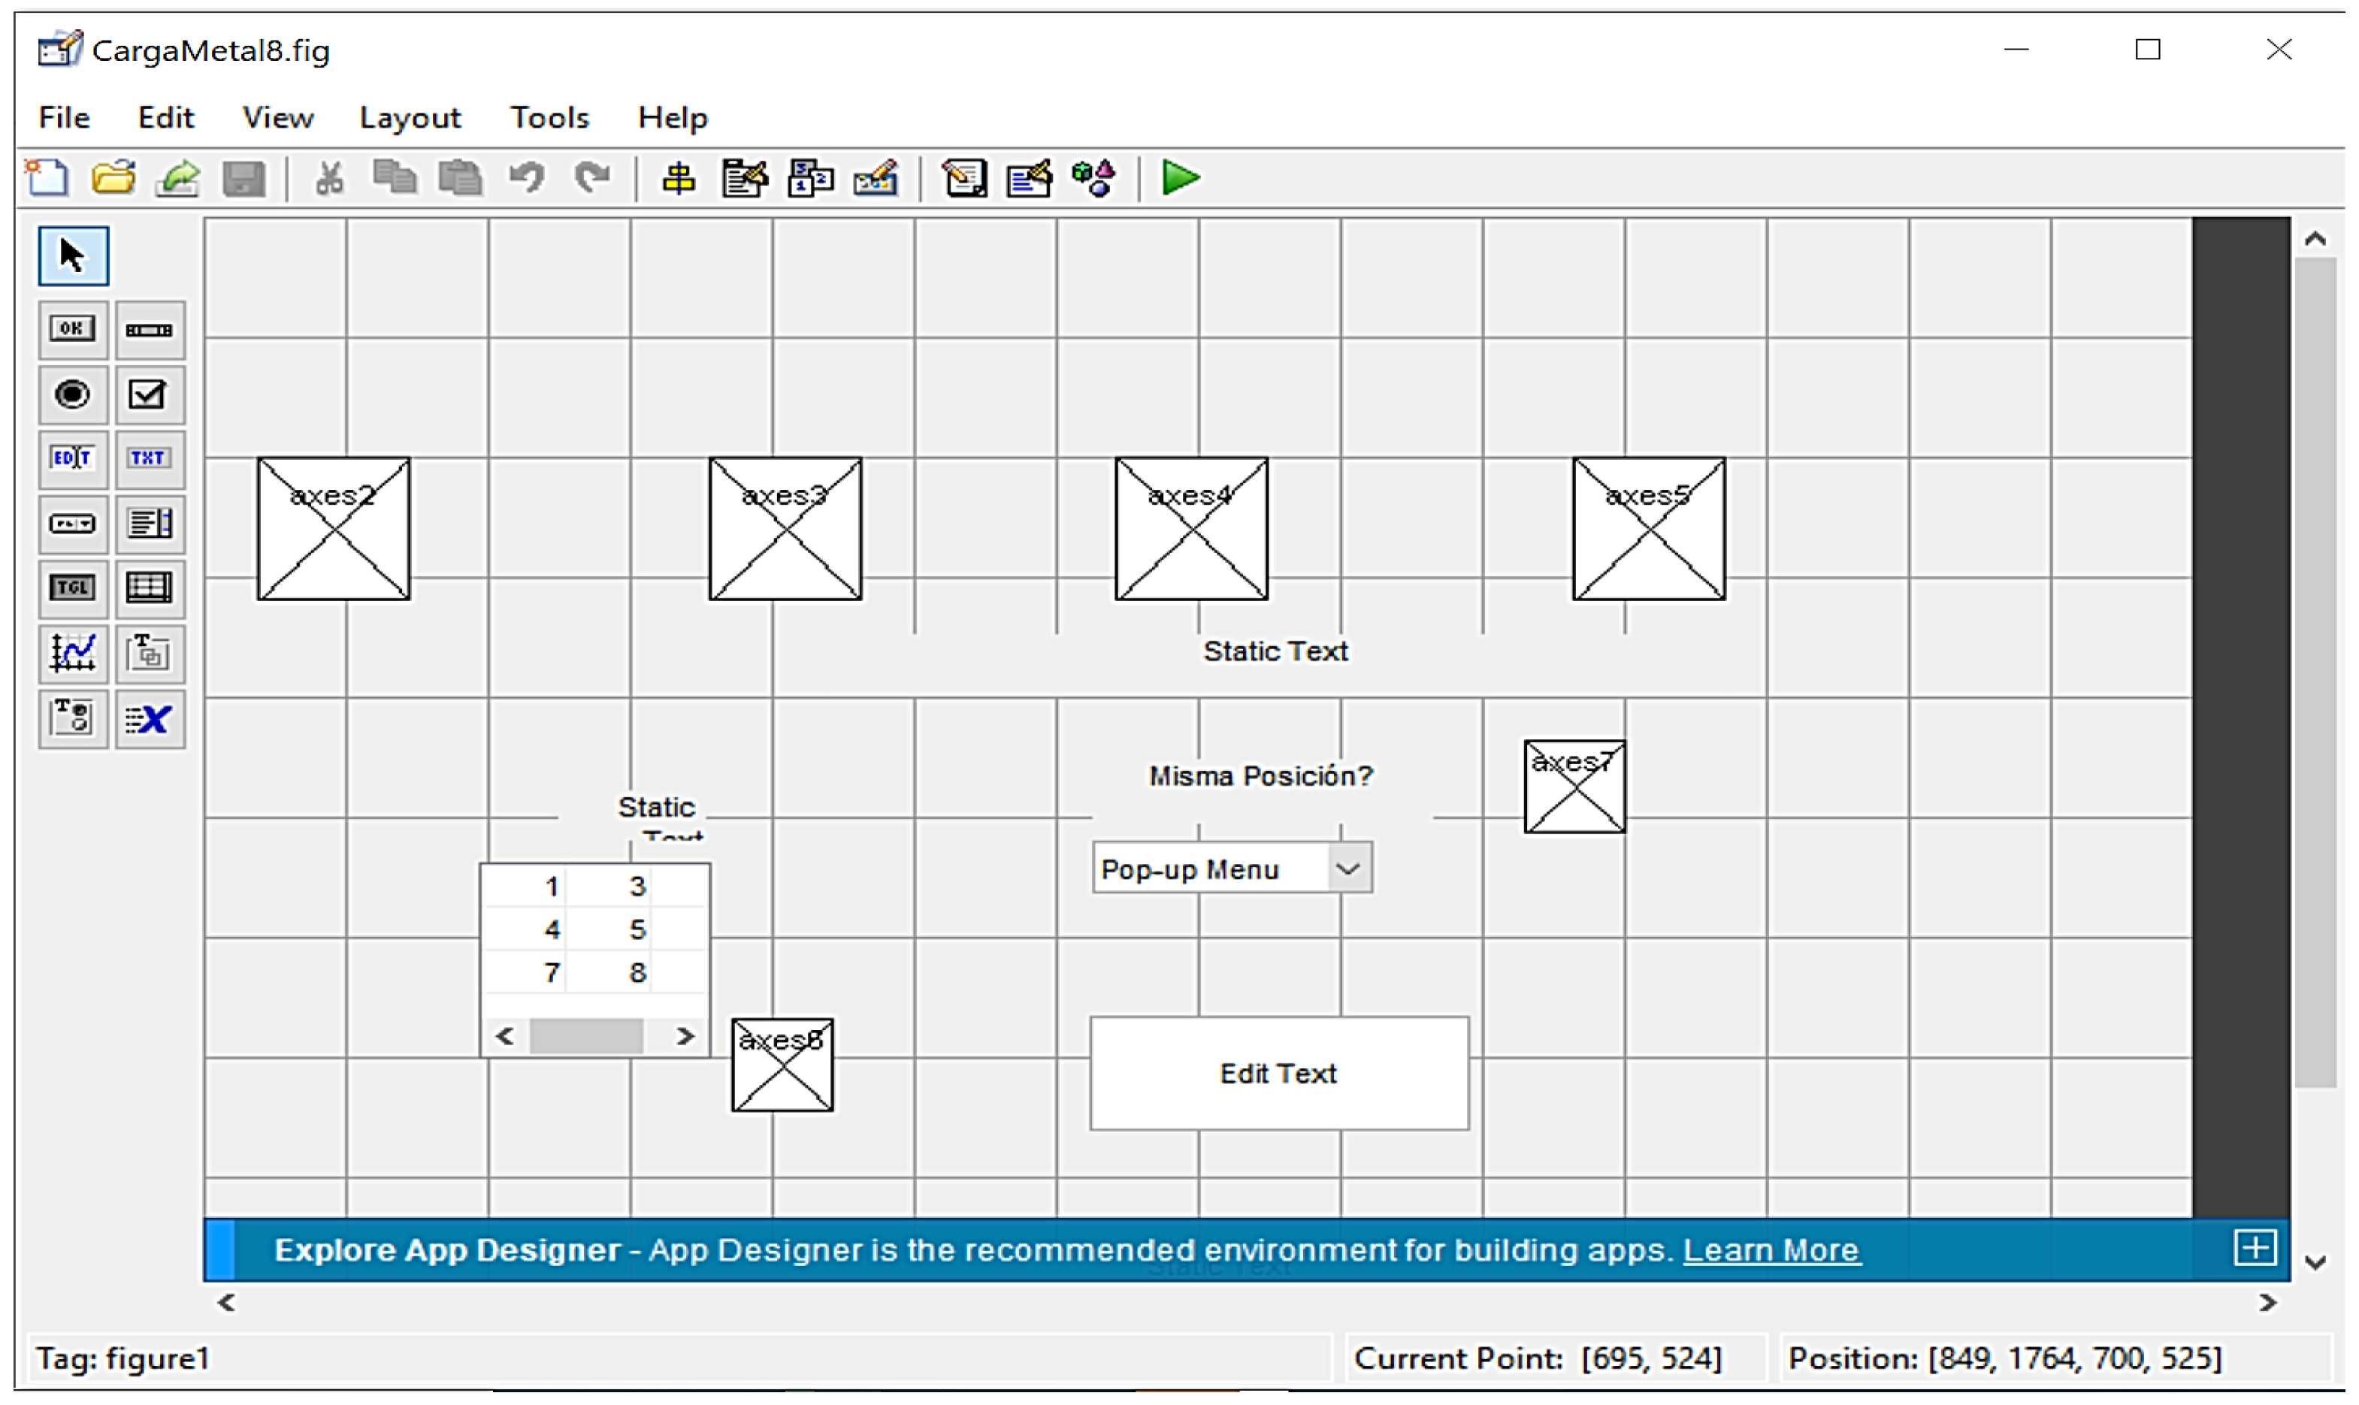Click the table's horizontal scrollbar thumb
Screen dimensions: 2359x1405
pyautogui.click(x=586, y=1037)
